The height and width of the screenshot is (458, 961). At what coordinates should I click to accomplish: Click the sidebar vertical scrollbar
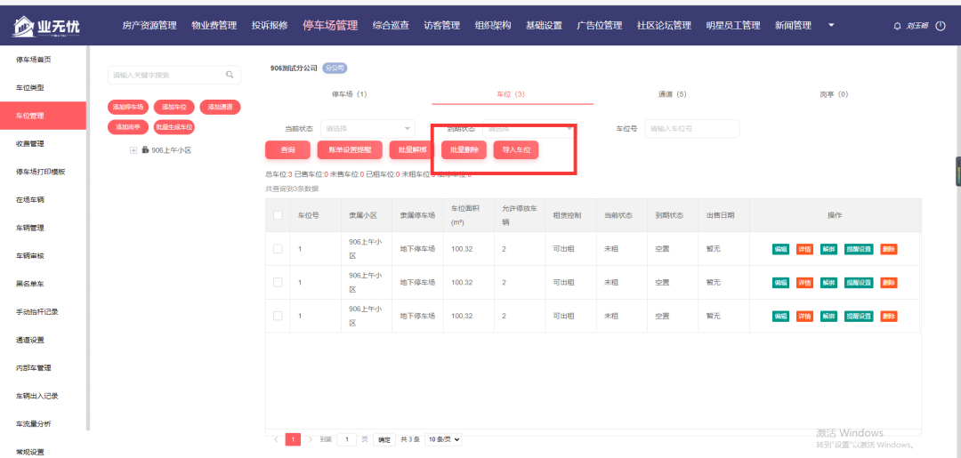tap(88, 239)
